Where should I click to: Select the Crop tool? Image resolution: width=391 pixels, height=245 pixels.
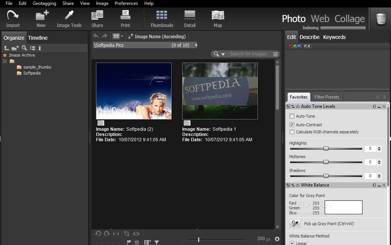tap(127, 233)
